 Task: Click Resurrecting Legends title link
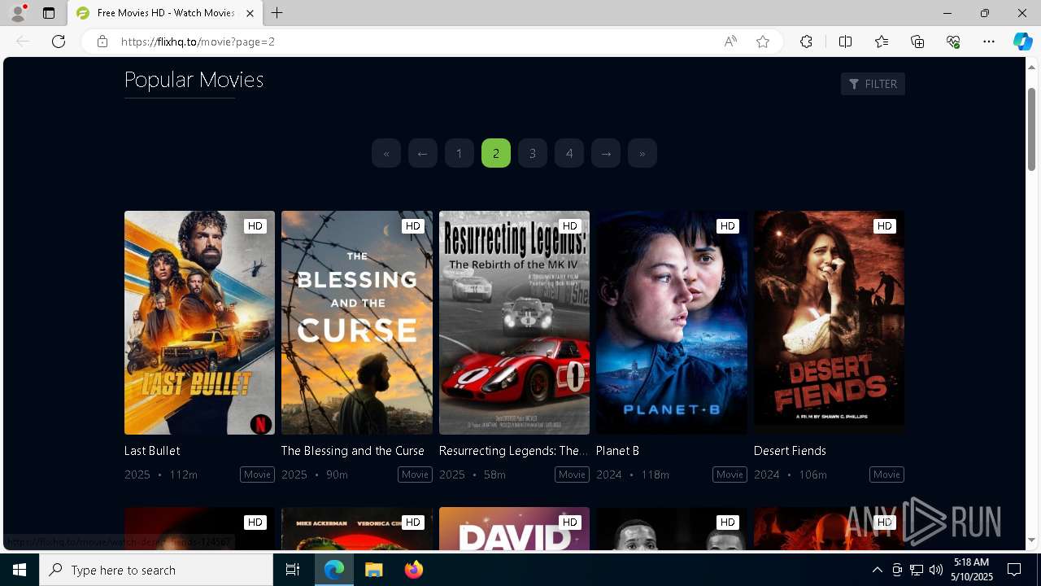point(513,450)
